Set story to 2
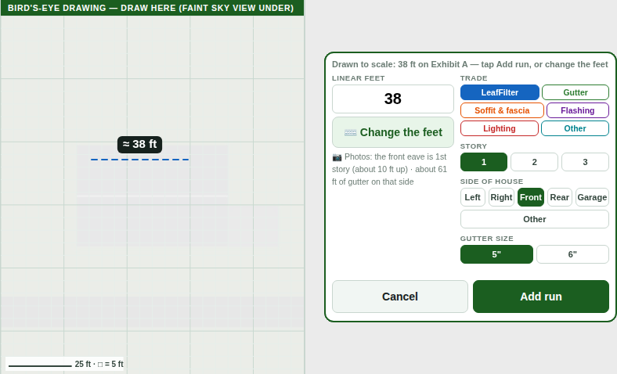The height and width of the screenshot is (374, 617). [534, 162]
